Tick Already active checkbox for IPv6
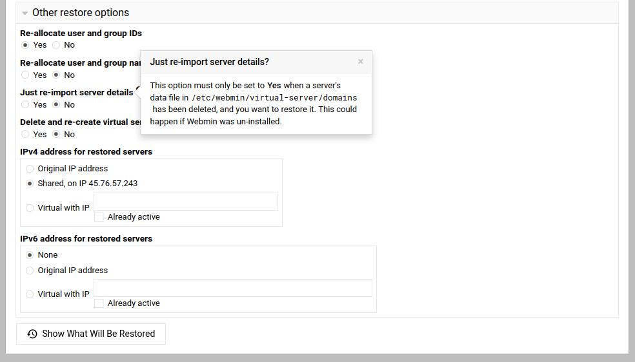The width and height of the screenshot is (635, 362). click(x=99, y=303)
